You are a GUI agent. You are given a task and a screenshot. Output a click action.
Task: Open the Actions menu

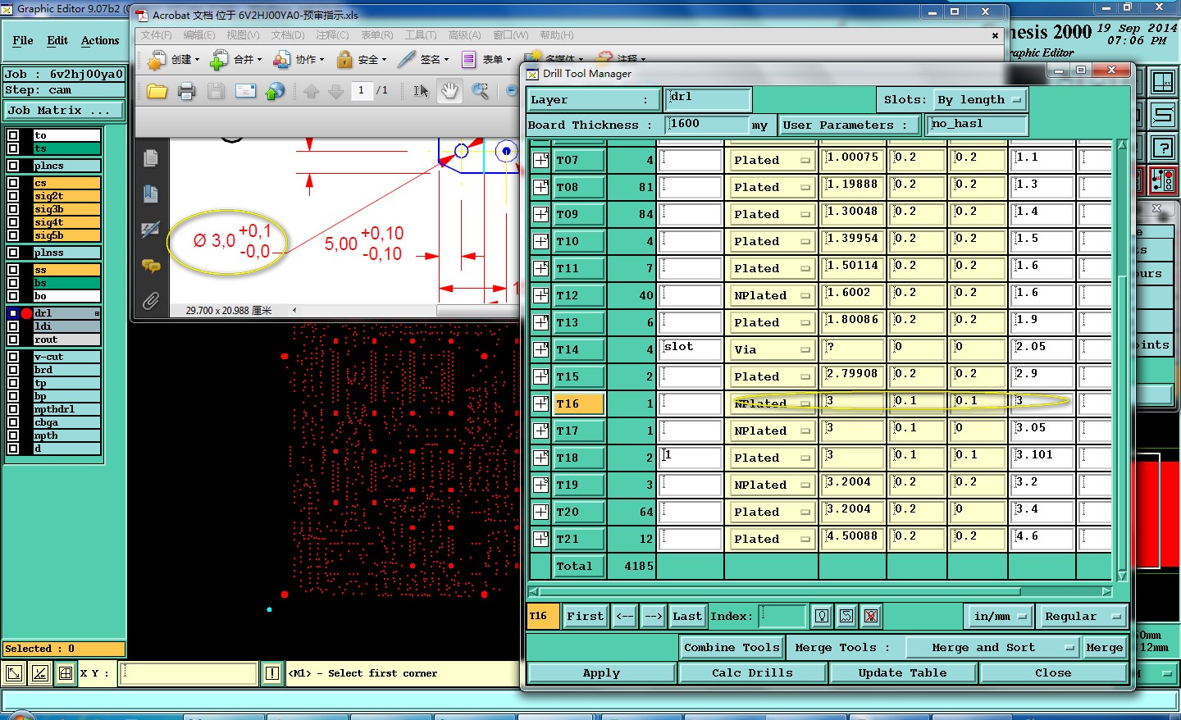(100, 40)
